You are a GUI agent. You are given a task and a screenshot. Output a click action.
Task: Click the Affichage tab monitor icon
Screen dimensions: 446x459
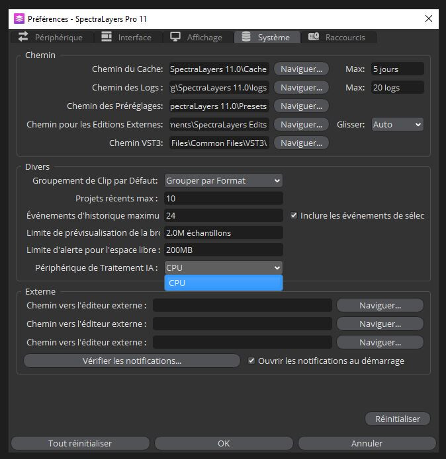tap(175, 36)
